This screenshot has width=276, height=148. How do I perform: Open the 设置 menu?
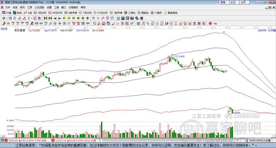[x=49, y=7]
